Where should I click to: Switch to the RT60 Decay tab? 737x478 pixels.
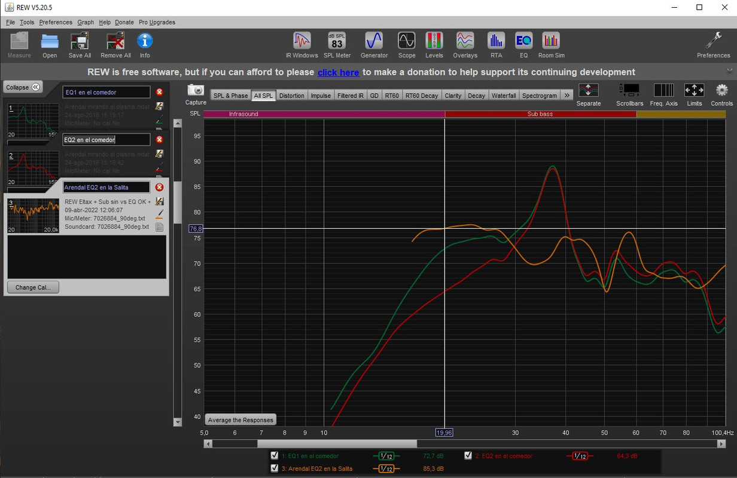pos(422,96)
